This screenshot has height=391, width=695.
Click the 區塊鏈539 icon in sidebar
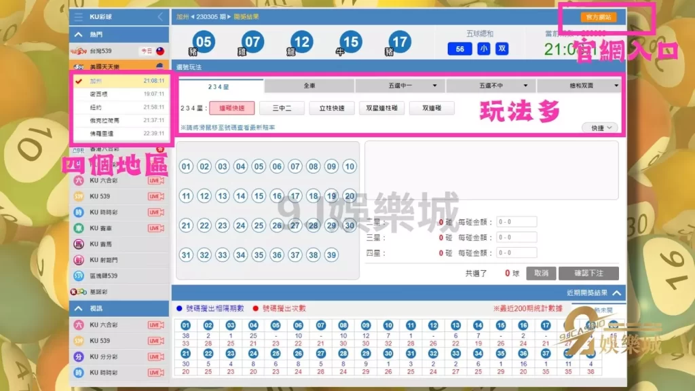coord(79,276)
